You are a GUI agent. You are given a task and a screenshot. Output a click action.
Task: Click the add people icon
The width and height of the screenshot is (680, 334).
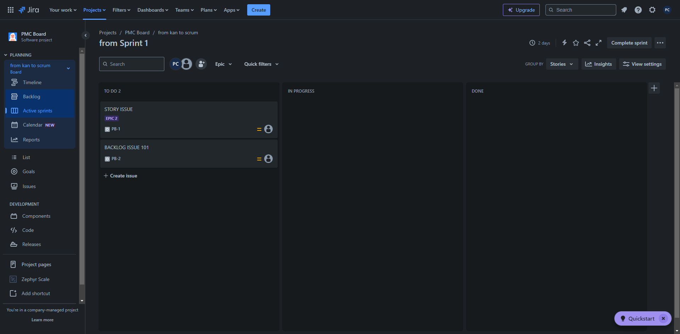(201, 64)
